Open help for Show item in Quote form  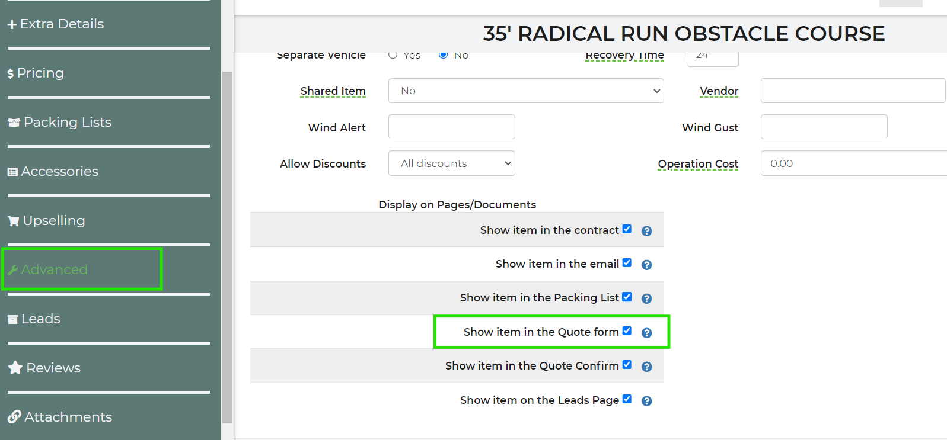(x=647, y=333)
